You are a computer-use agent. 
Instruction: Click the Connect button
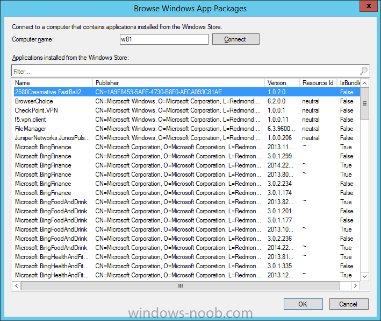coord(236,39)
